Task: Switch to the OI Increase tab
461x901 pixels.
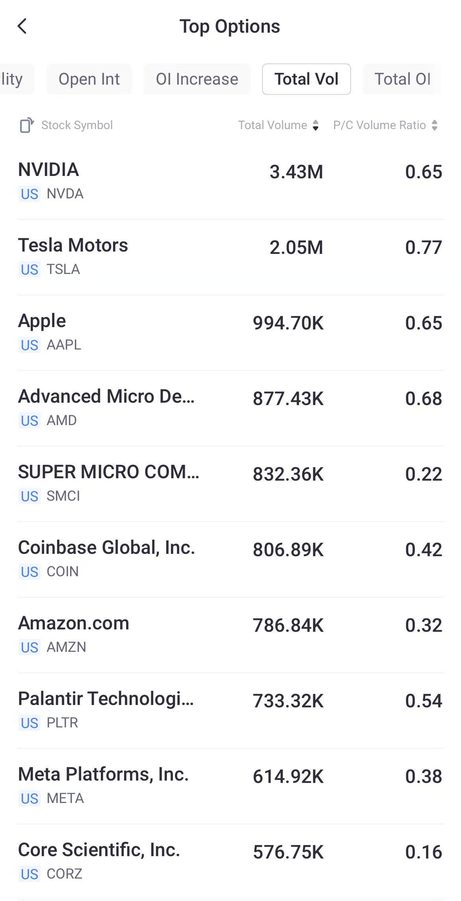Action: 197,79
